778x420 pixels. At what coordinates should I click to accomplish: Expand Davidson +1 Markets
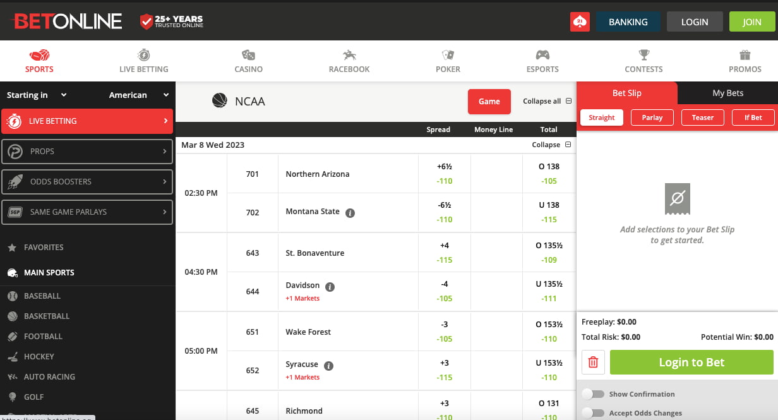302,298
